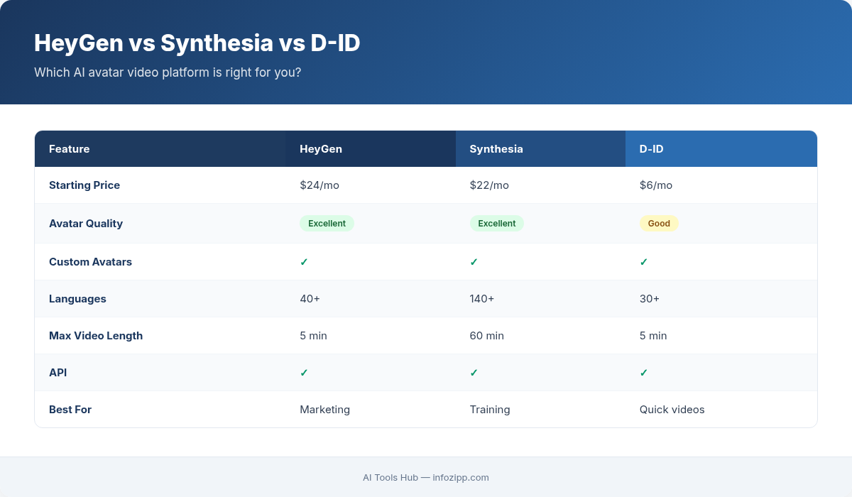Click the Synthesia API checkmark

pyautogui.click(x=474, y=372)
